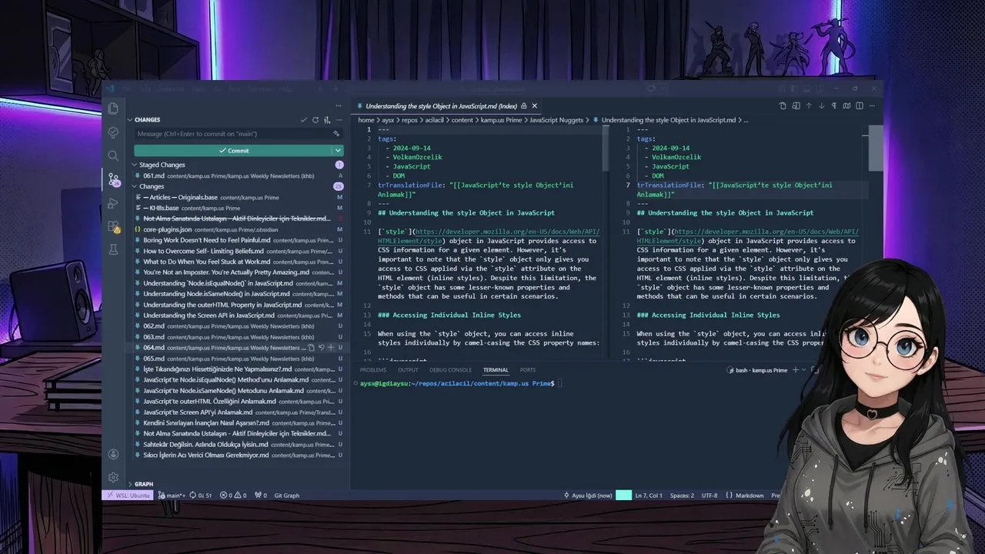This screenshot has height=554, width=985.
Task: Open Run and Debug view
Action: click(113, 203)
